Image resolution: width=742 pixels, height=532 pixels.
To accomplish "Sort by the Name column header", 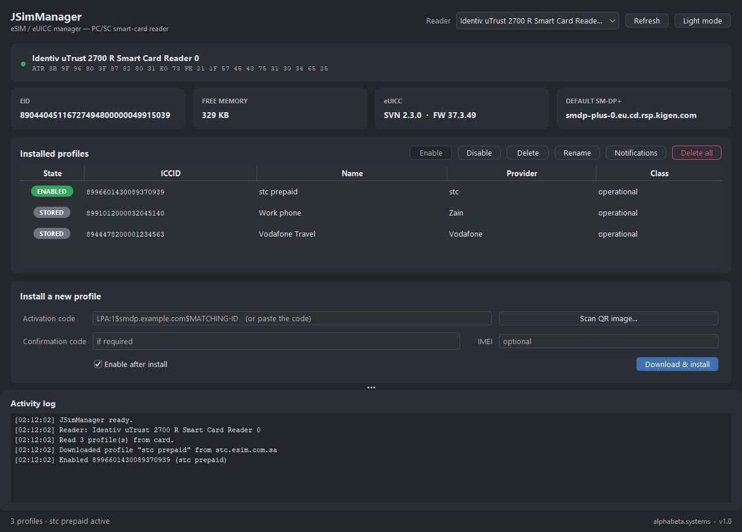I will click(352, 173).
